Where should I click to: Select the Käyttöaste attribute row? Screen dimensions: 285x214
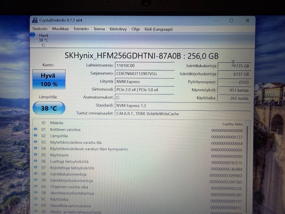pyautogui.click(x=139, y=155)
